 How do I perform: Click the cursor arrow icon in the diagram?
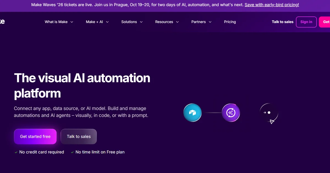click(272, 121)
